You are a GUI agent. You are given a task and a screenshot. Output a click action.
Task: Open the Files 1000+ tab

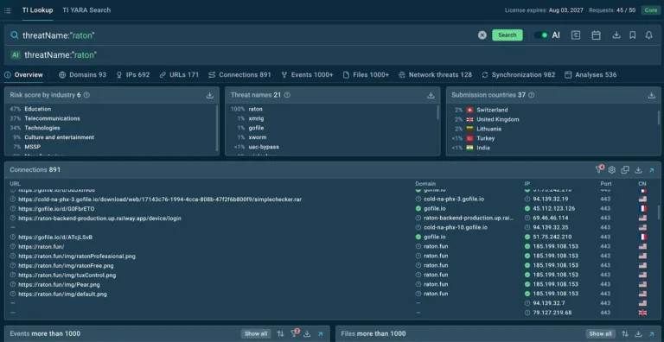(x=366, y=75)
